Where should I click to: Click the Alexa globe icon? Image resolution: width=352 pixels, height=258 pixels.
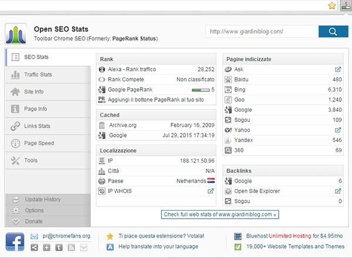point(102,70)
